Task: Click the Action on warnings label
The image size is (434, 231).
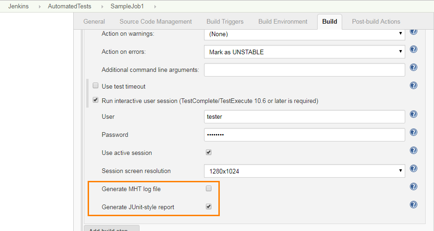Action: pos(128,34)
